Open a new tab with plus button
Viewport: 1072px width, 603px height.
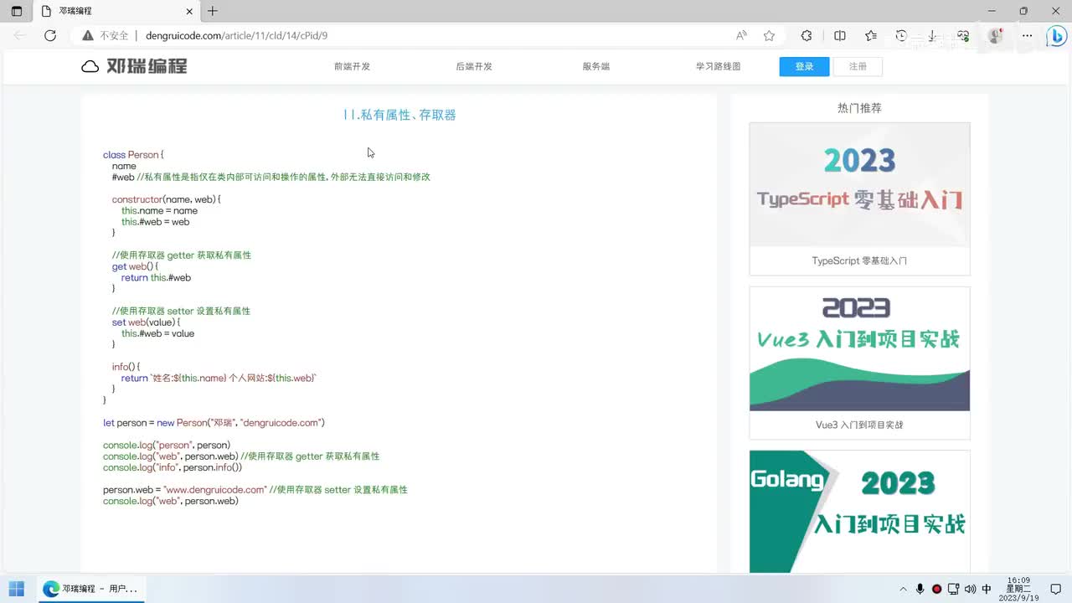click(x=213, y=11)
